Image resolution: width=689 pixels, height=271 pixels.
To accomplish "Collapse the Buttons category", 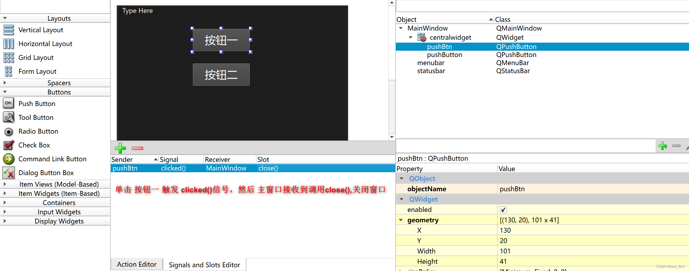I will pos(5,92).
